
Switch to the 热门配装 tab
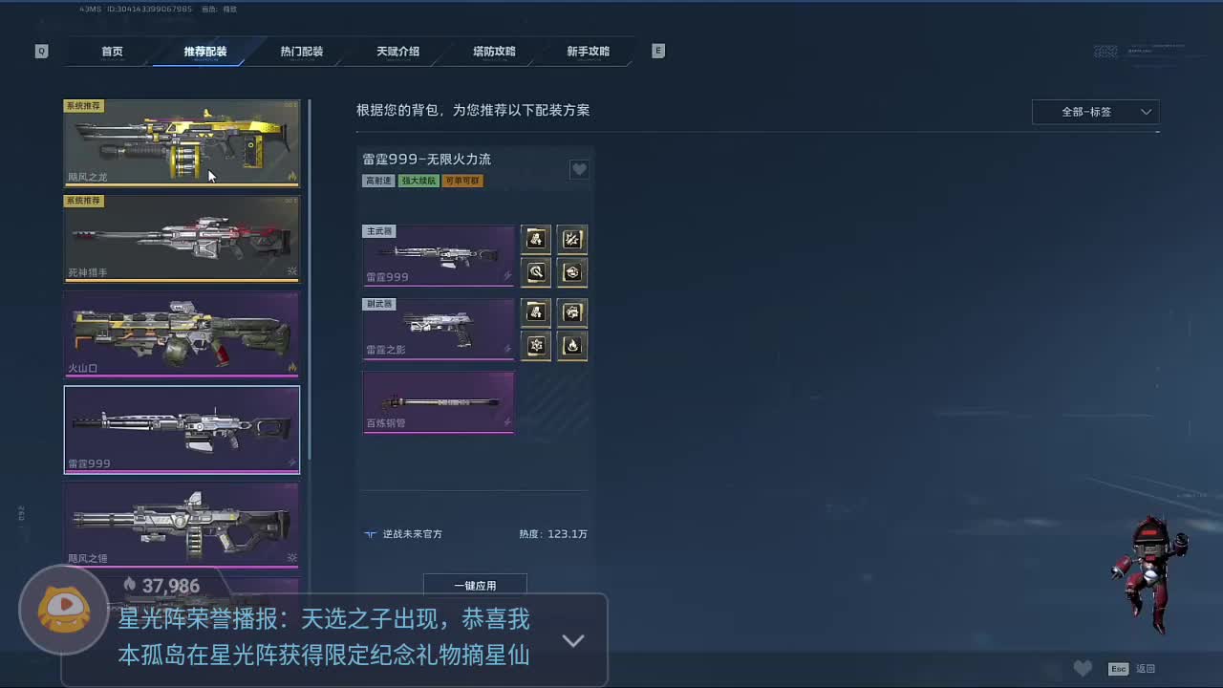(302, 52)
